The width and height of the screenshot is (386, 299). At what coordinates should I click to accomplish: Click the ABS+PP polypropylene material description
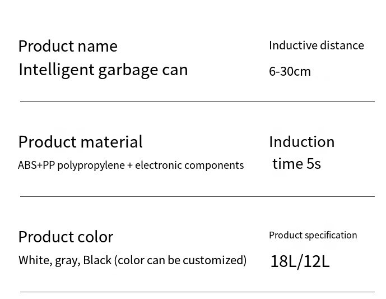coord(131,165)
